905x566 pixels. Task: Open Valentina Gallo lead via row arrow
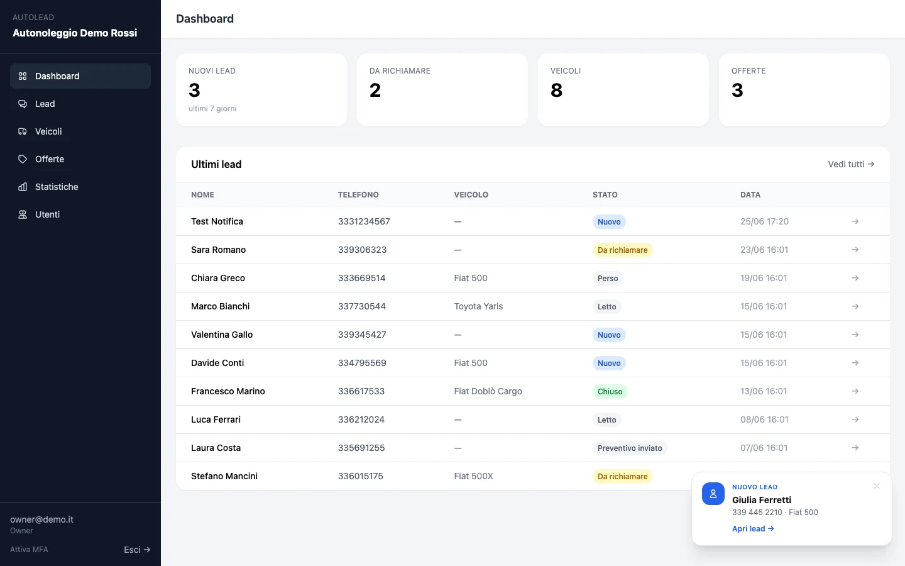(855, 335)
